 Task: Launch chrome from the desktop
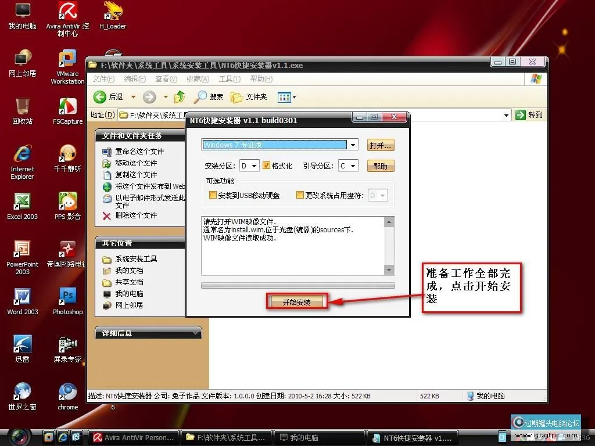coord(67,390)
